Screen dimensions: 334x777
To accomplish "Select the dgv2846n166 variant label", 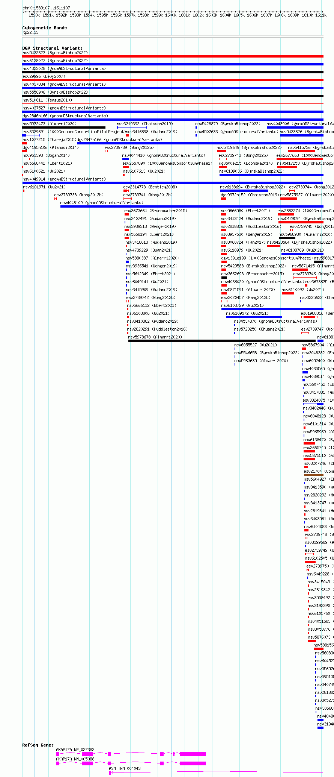I will [65, 116].
